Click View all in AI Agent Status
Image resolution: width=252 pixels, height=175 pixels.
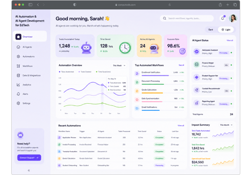229,40
